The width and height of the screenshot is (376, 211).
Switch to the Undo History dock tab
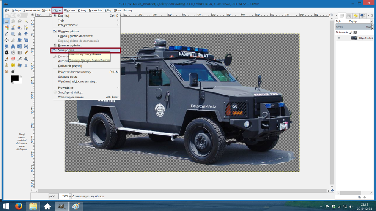click(x=356, y=16)
